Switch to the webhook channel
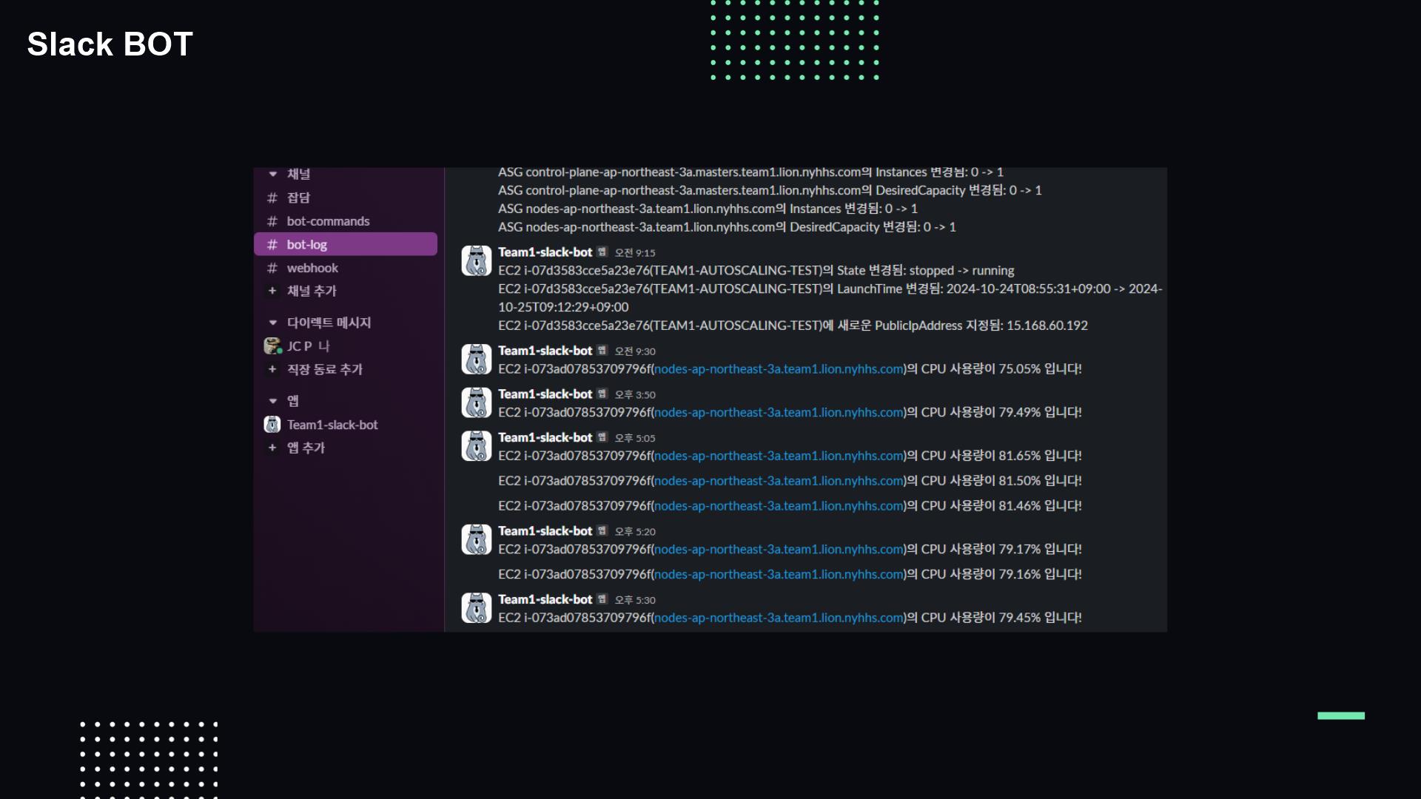The width and height of the screenshot is (1421, 799). (312, 268)
